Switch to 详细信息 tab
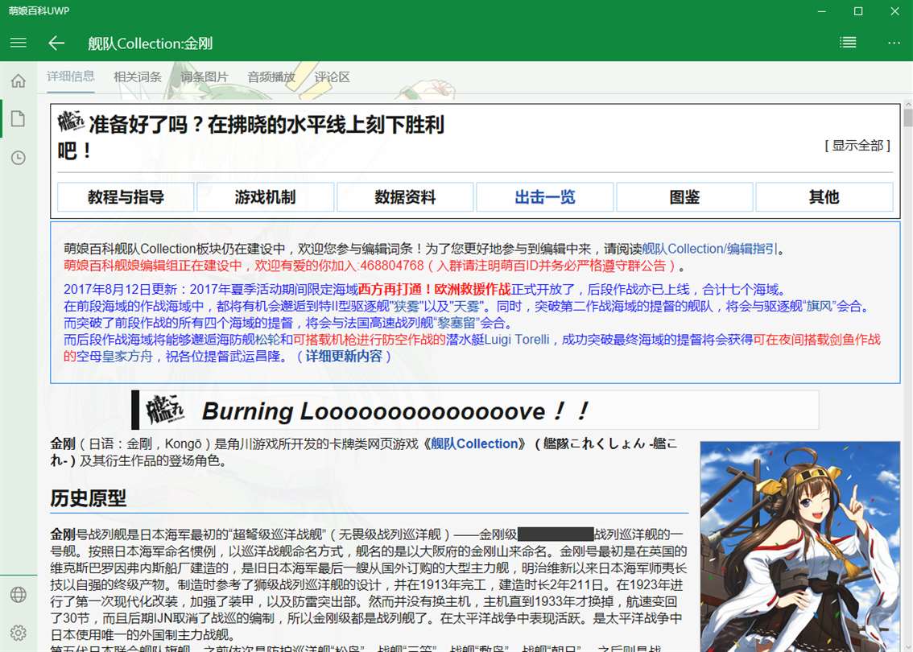 point(71,76)
